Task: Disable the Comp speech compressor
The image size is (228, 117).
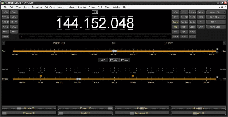Action: click(175, 22)
